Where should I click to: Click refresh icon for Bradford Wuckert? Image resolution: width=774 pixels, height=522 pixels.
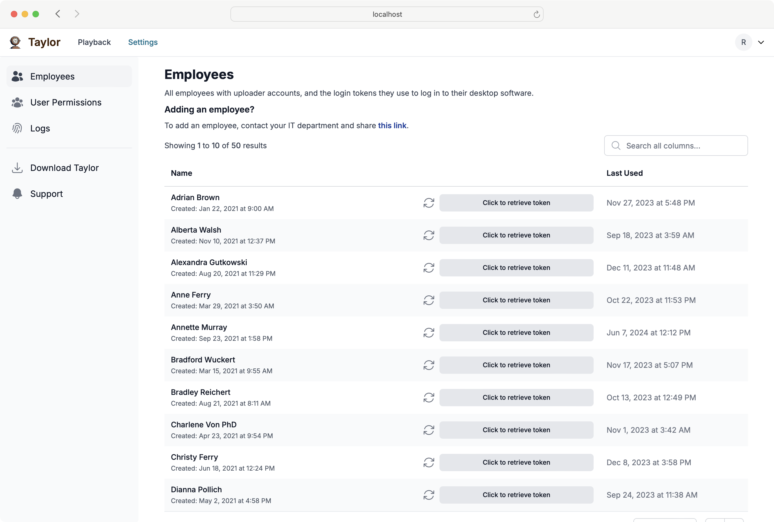click(428, 365)
